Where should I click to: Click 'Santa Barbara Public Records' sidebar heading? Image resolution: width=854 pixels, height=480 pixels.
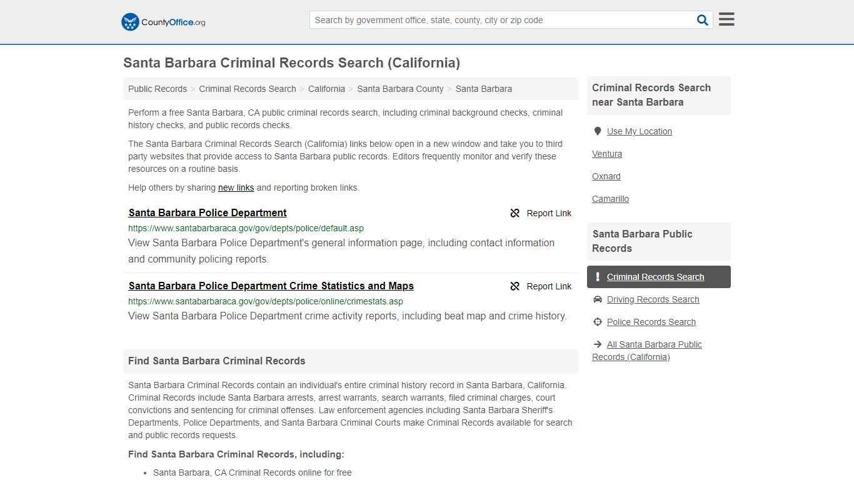[x=642, y=241]
